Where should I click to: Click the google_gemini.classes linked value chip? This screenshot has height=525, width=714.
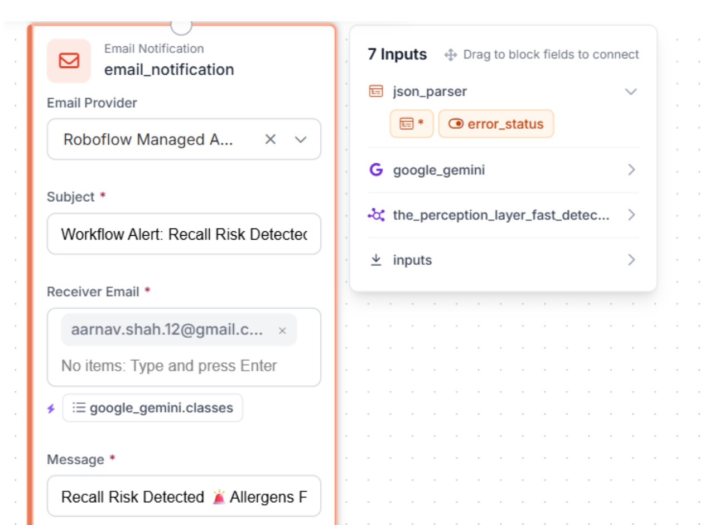pyautogui.click(x=153, y=408)
